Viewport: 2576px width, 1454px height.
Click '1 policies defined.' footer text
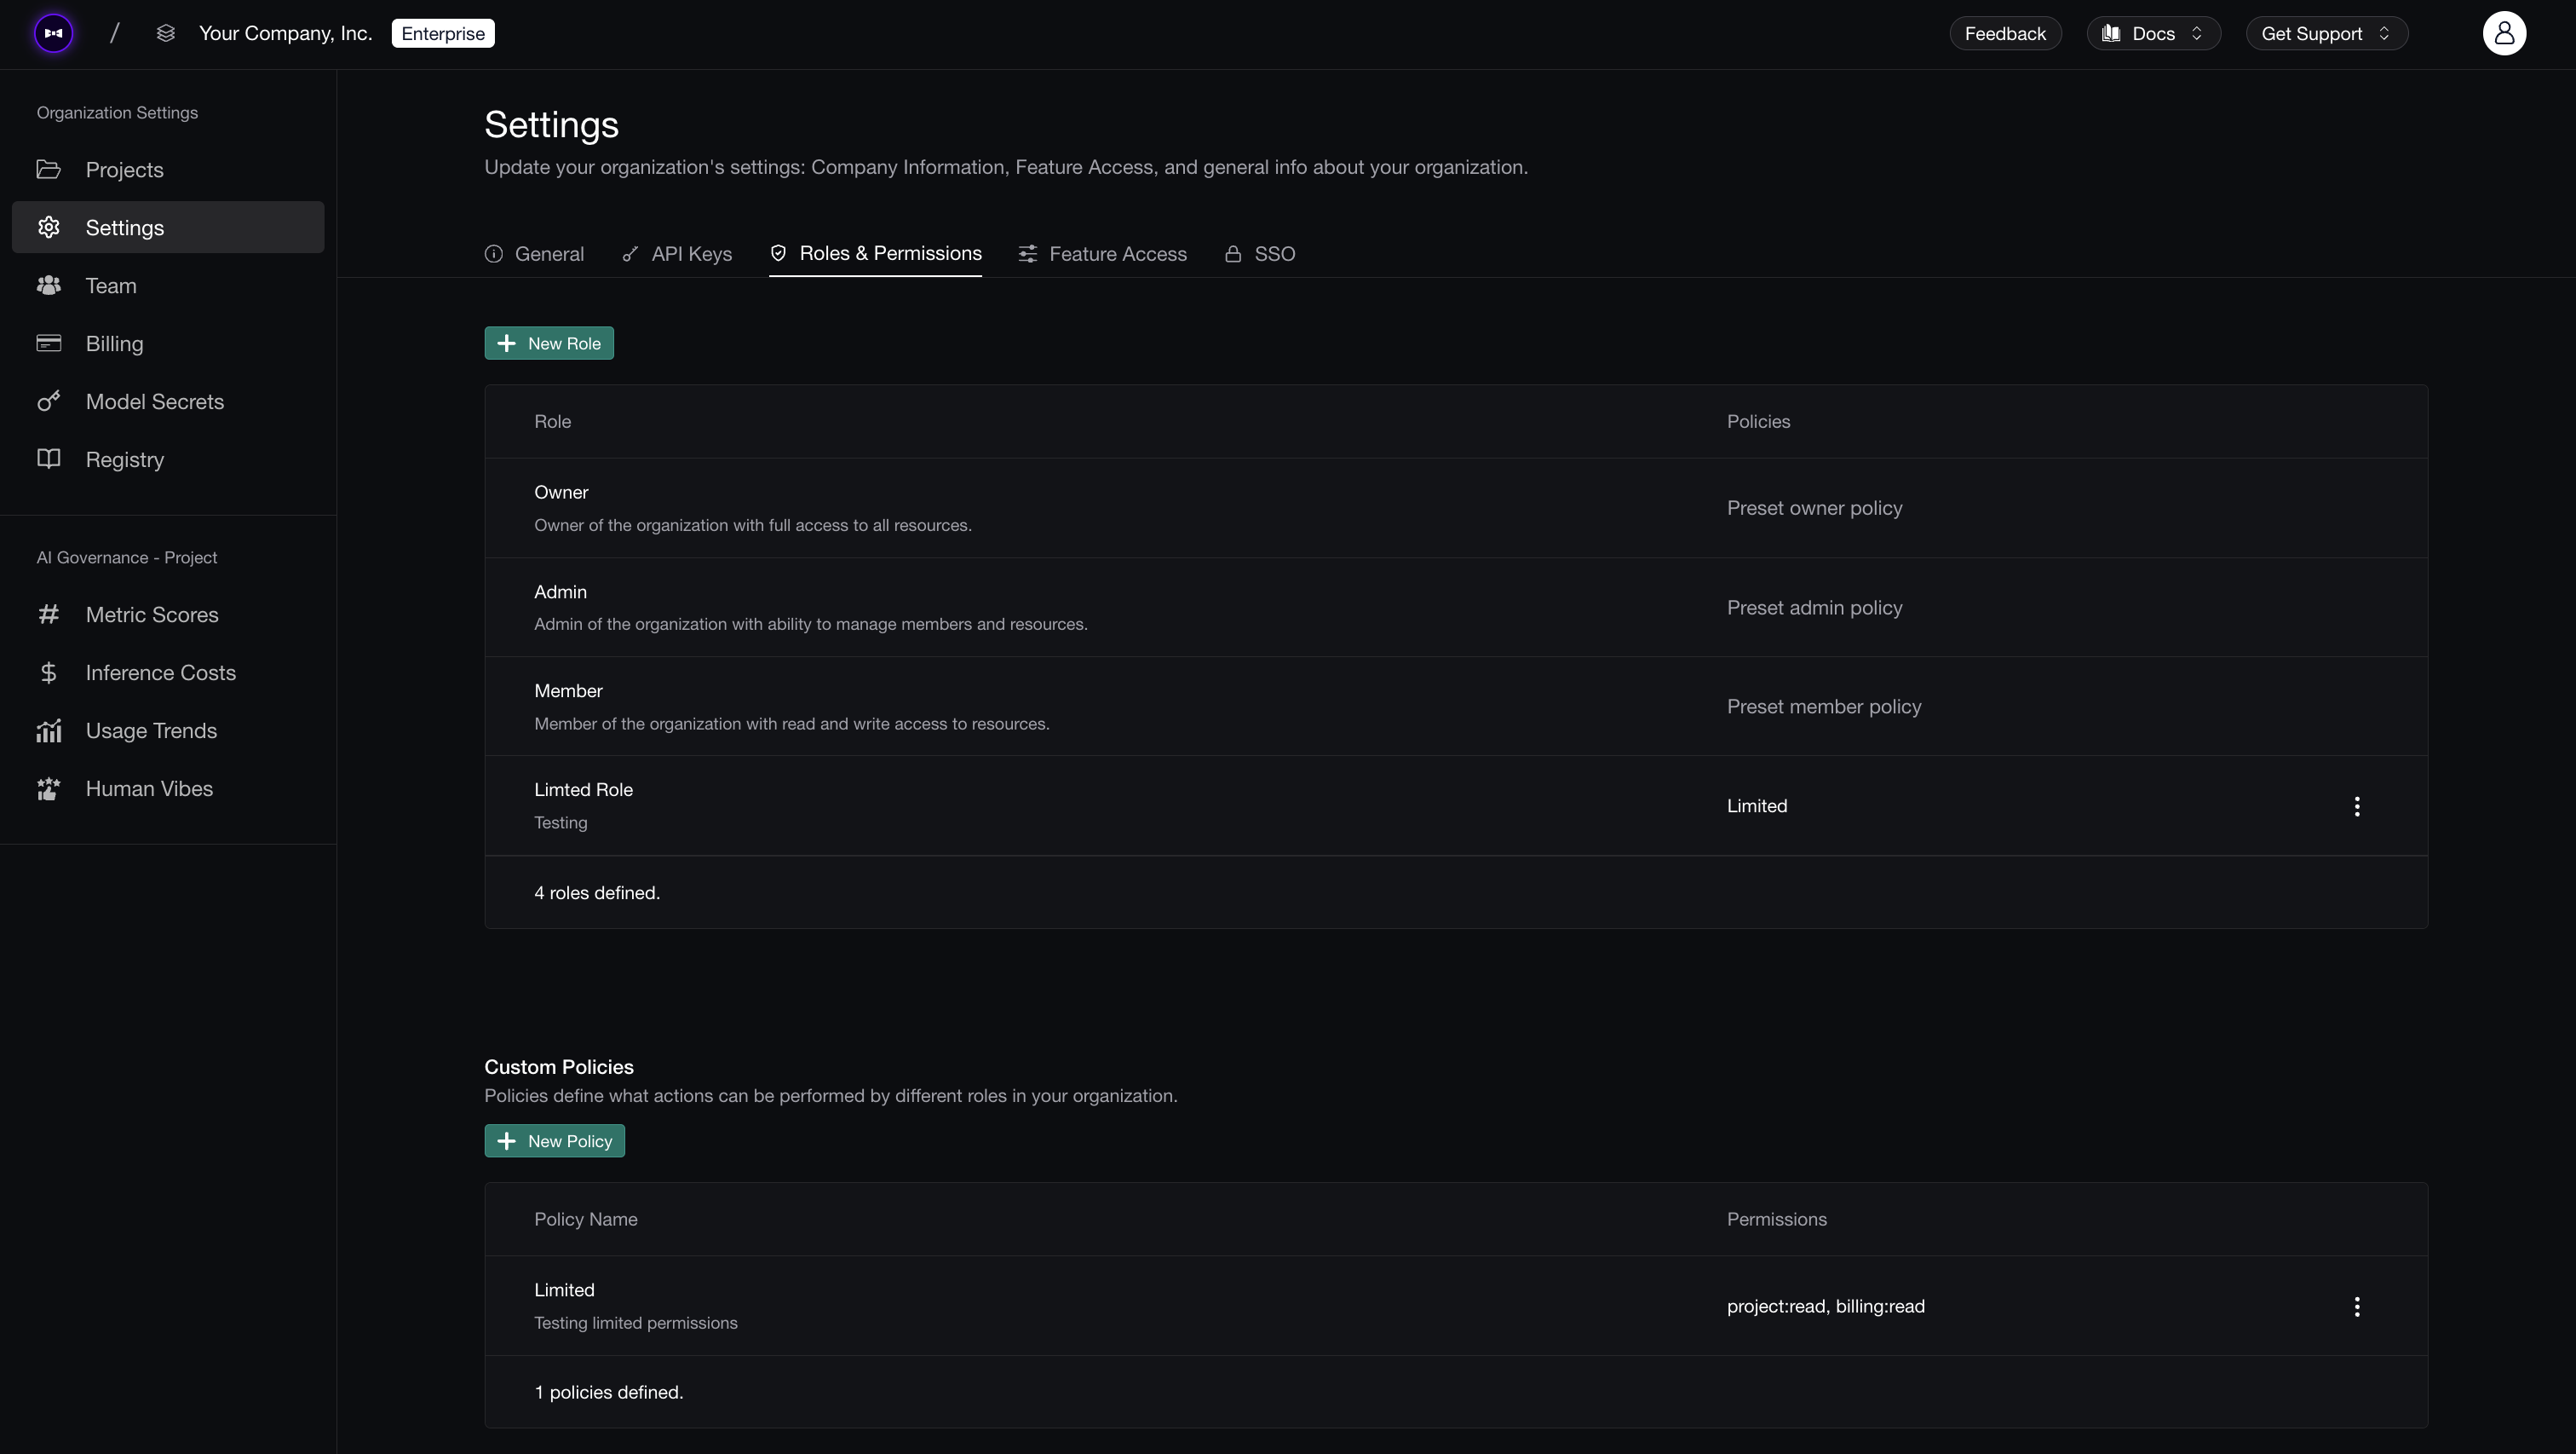609,1392
